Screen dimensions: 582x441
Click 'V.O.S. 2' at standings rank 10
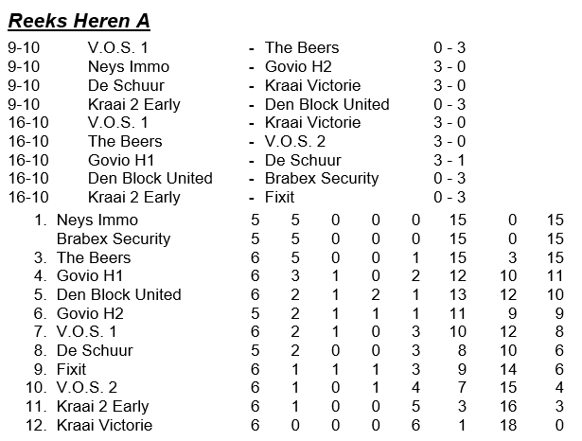87,388
